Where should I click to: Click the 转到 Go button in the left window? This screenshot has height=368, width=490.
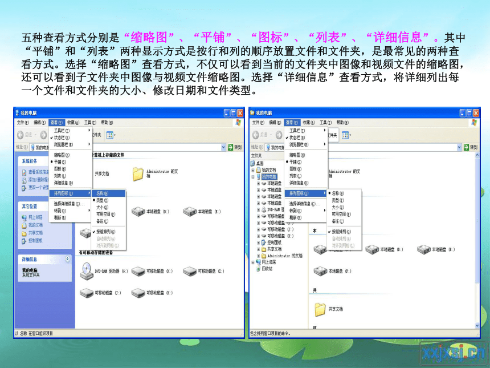pos(235,147)
